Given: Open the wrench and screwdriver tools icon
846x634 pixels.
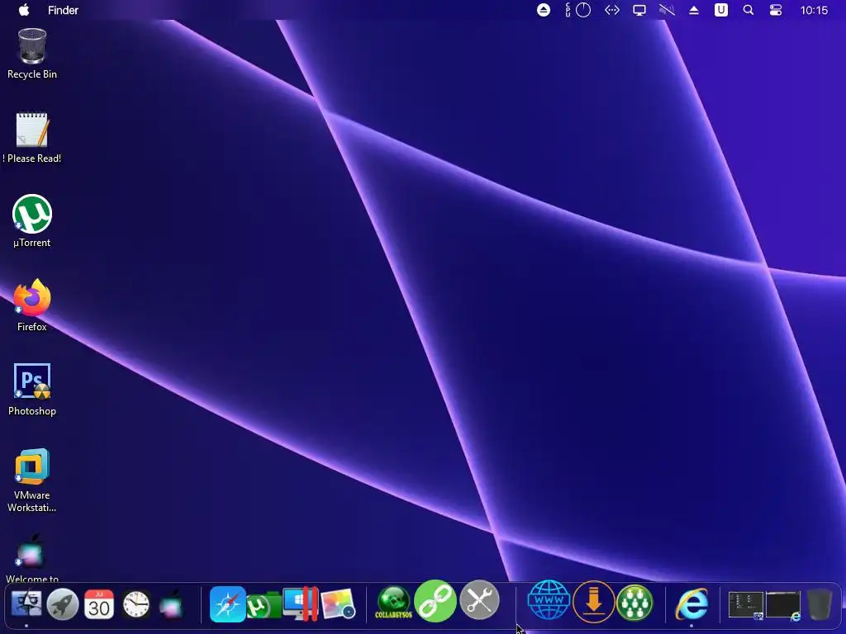Looking at the screenshot, I should pos(479,600).
